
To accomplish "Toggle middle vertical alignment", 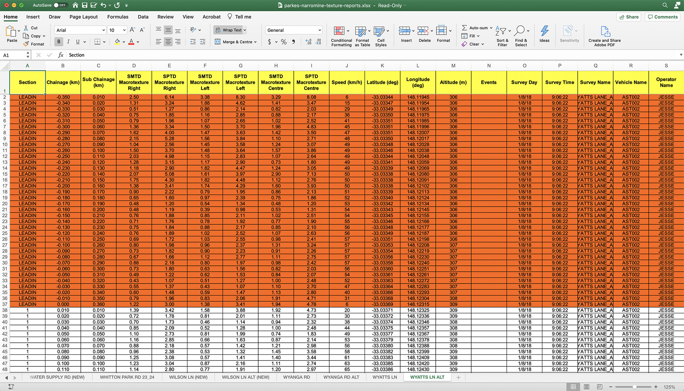I will [x=168, y=30].
